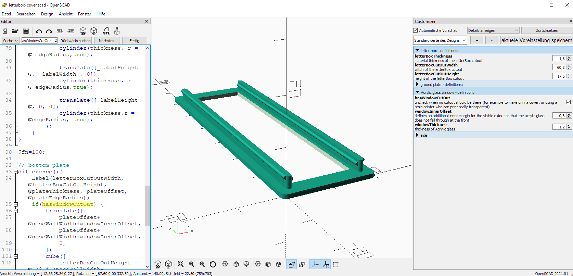The width and height of the screenshot is (573, 276).
Task: Open the Bearbeiten menu
Action: pyautogui.click(x=26, y=14)
